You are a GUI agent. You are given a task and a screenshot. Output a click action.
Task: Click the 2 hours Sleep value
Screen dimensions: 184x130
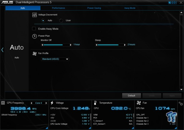click(131, 45)
